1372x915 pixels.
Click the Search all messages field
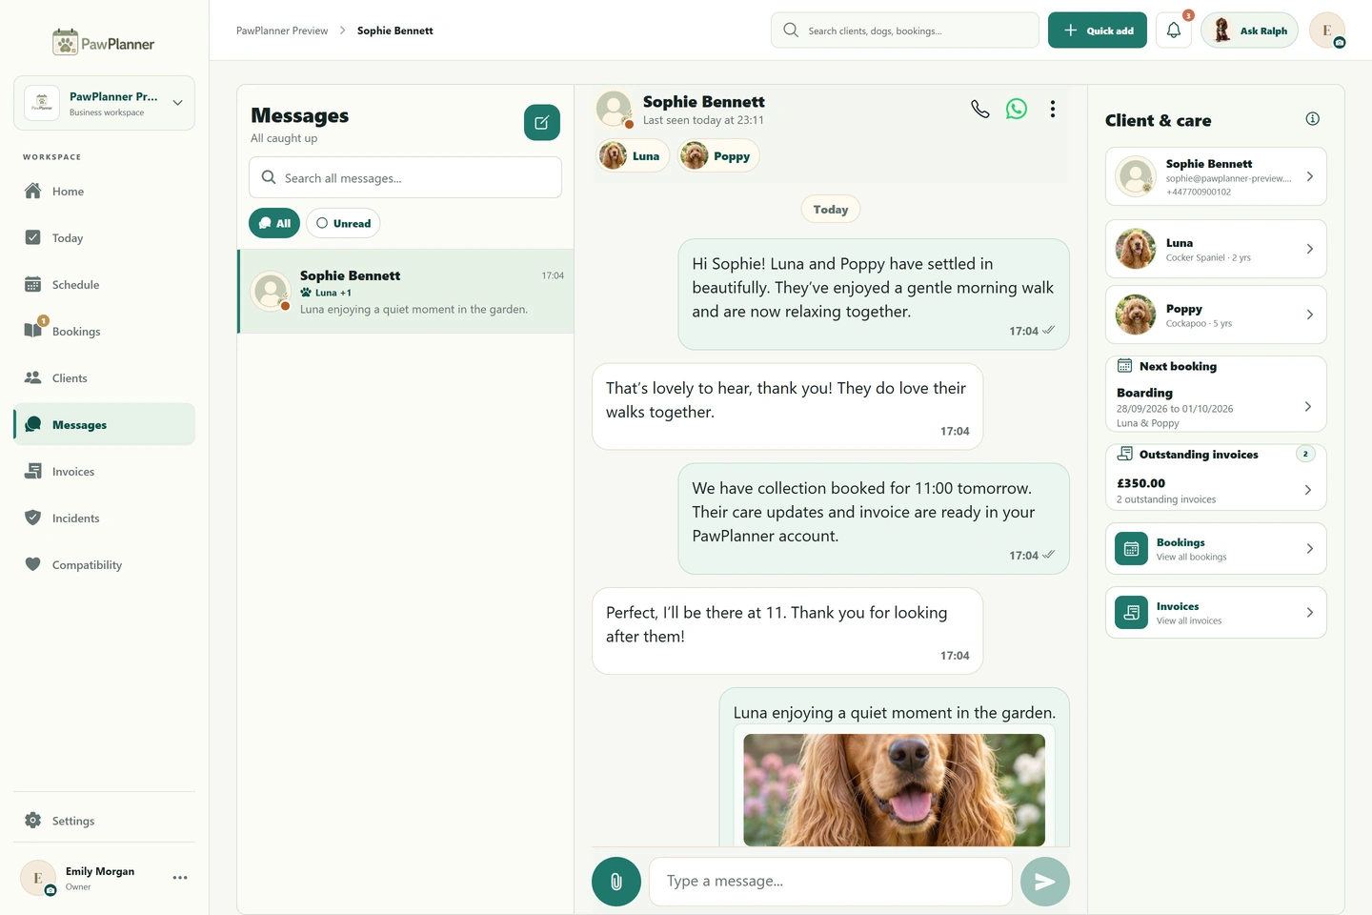(405, 177)
